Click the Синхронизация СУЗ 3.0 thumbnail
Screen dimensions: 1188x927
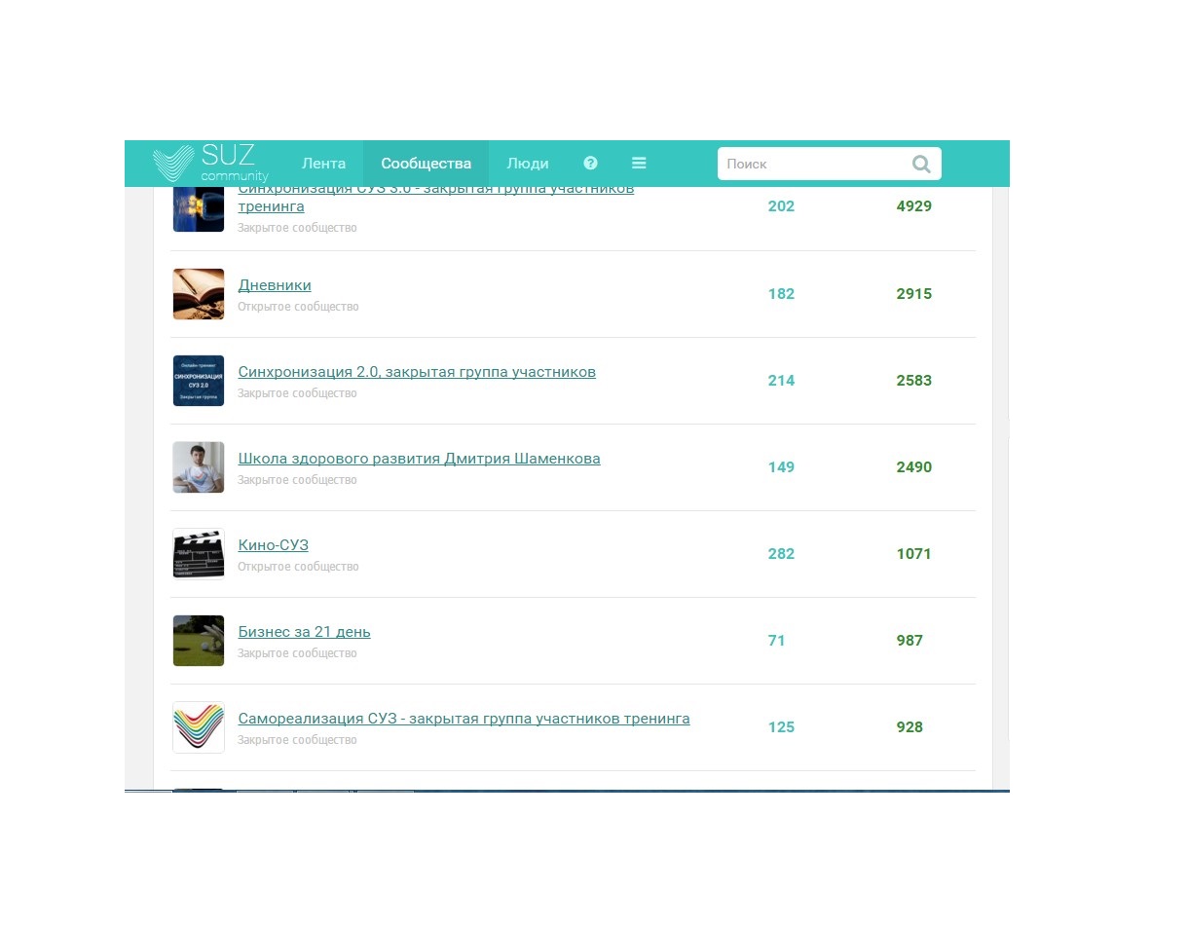199,209
